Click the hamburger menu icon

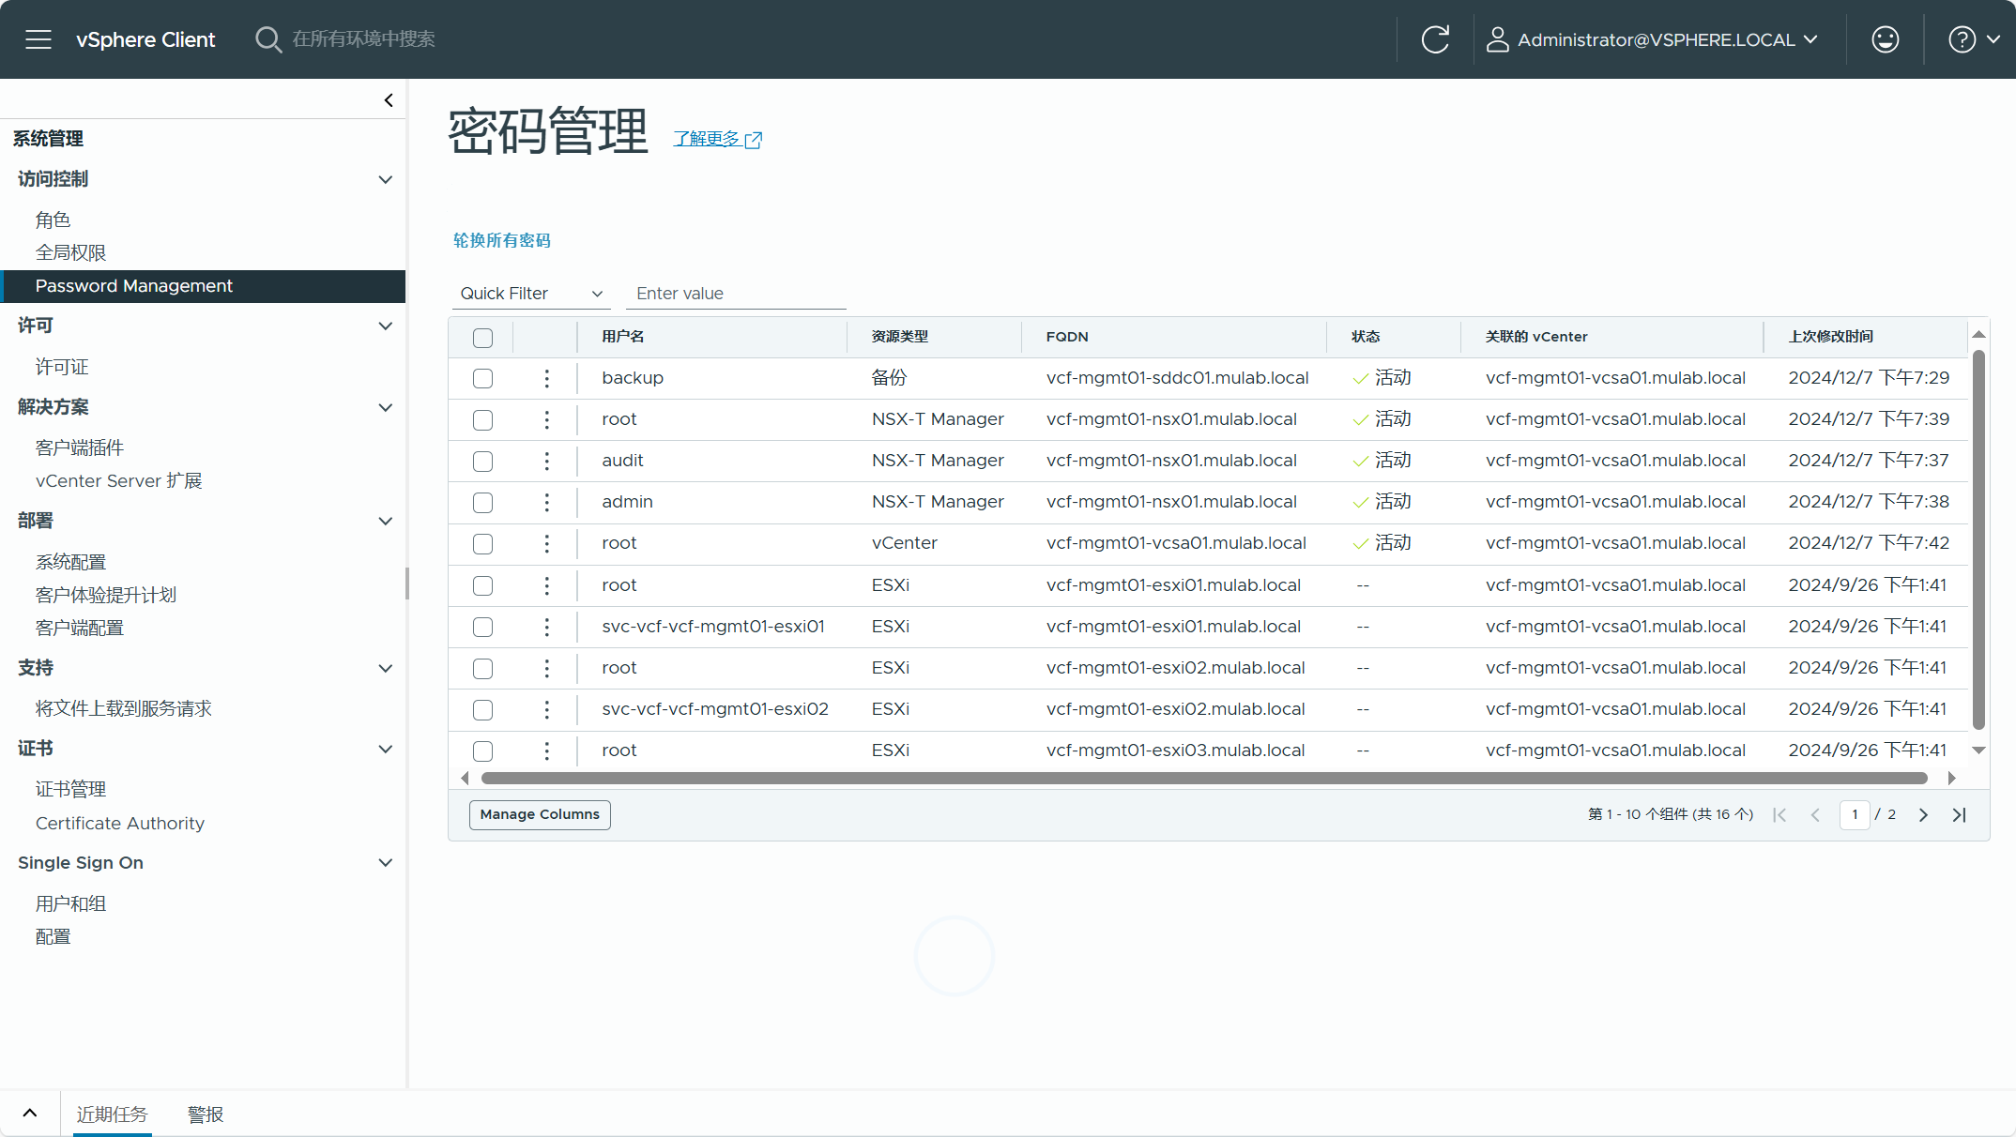(38, 38)
